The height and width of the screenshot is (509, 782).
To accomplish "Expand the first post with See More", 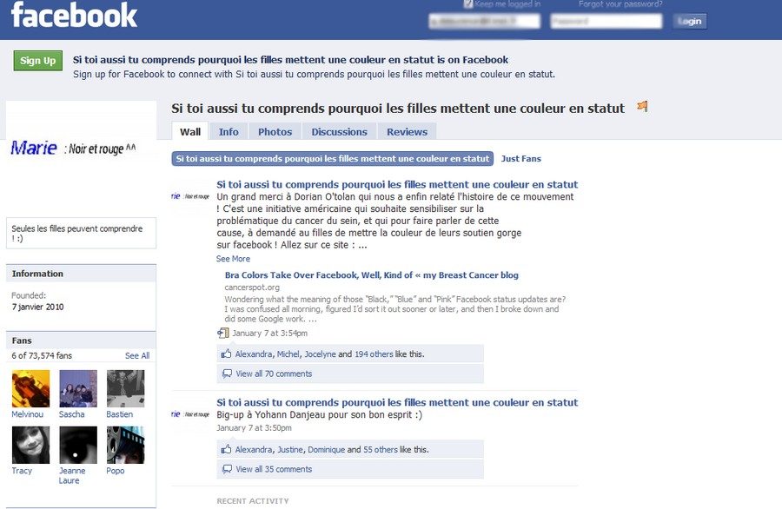I will pyautogui.click(x=233, y=259).
